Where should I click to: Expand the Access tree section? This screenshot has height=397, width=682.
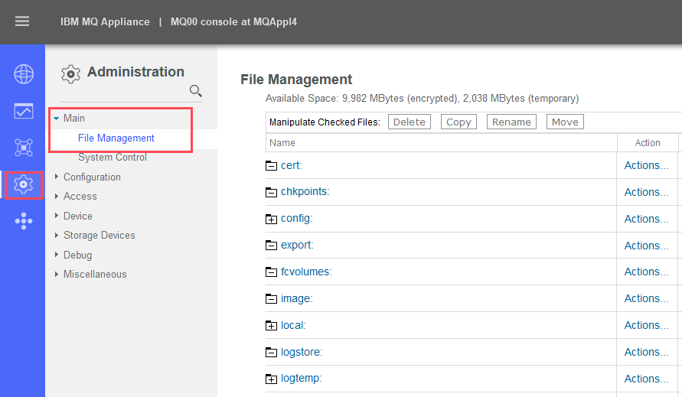point(57,196)
